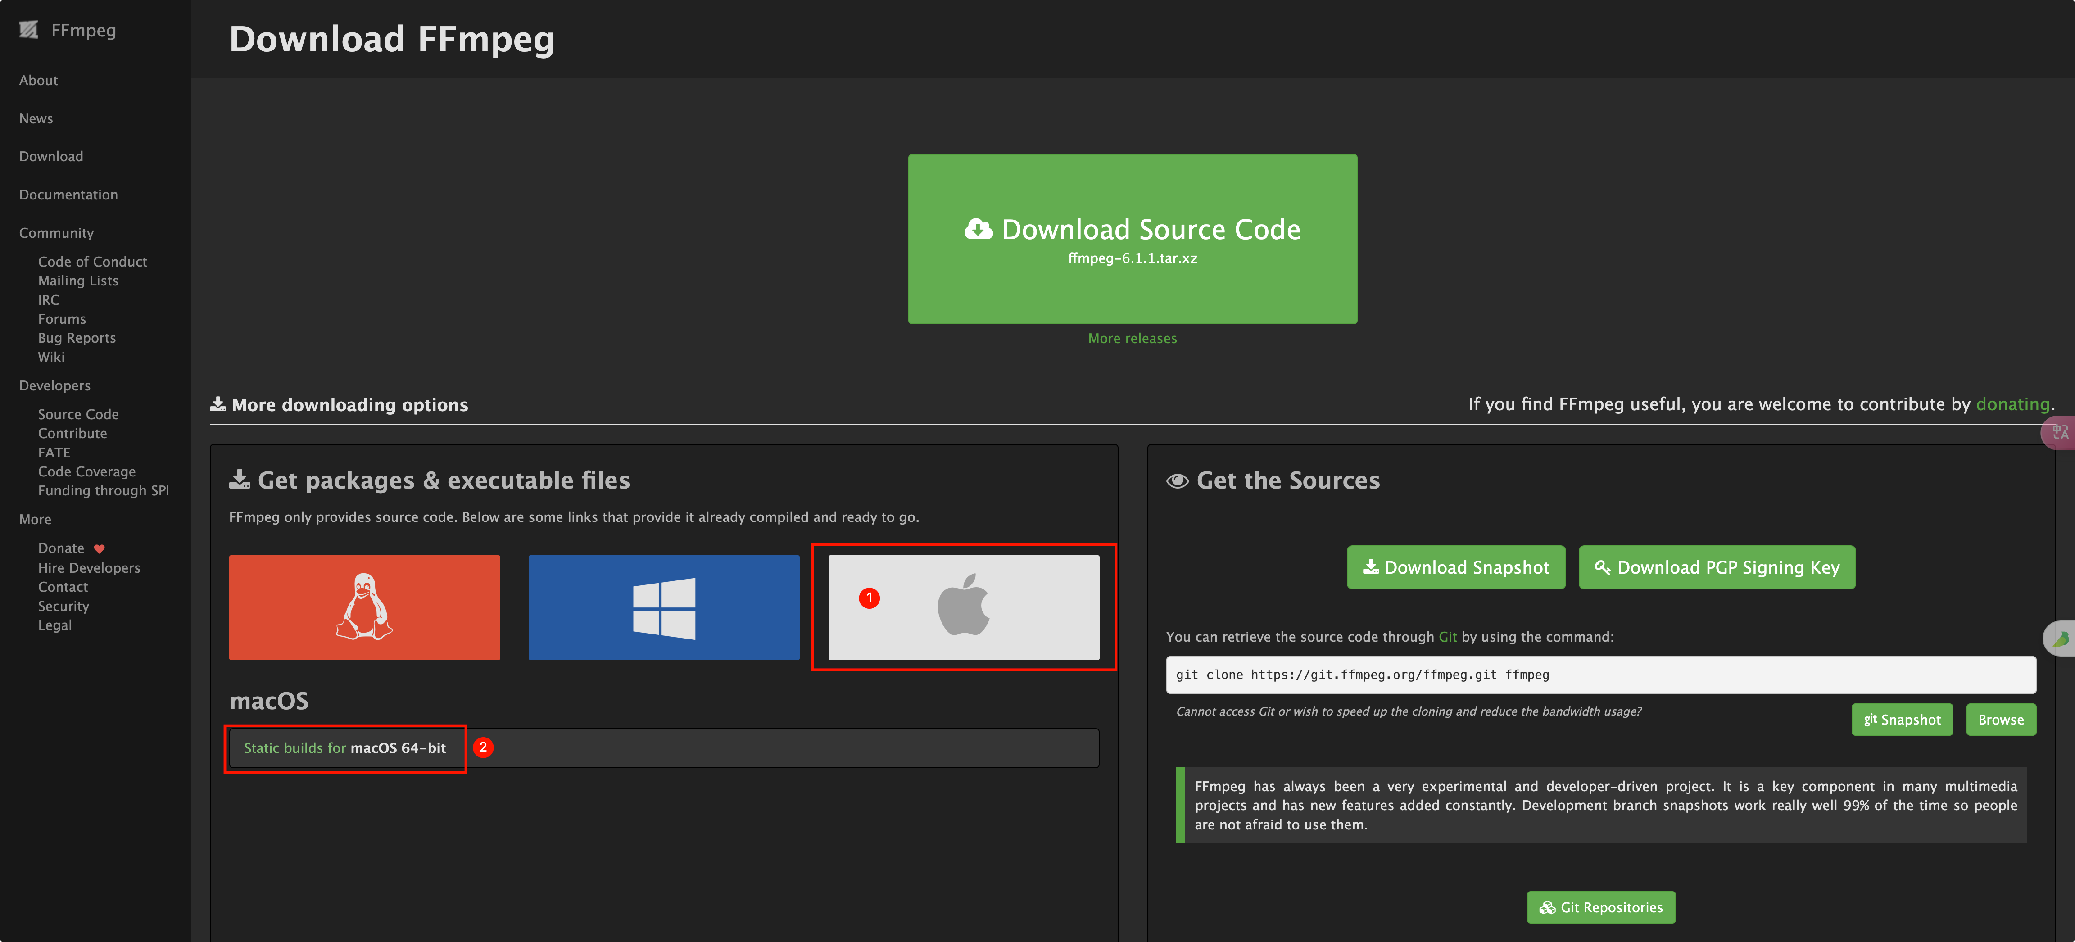The height and width of the screenshot is (942, 2075).
Task: Open Code of Conduct sidebar link
Action: click(x=93, y=262)
